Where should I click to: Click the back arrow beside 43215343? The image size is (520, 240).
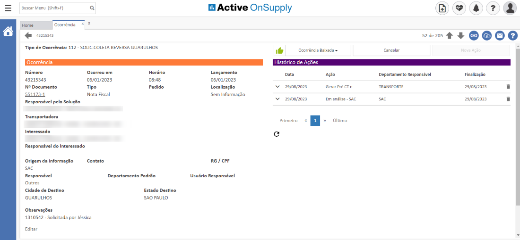(28, 35)
